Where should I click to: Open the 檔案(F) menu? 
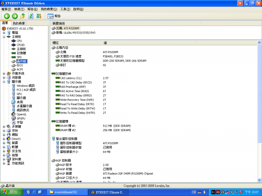pos(6,9)
